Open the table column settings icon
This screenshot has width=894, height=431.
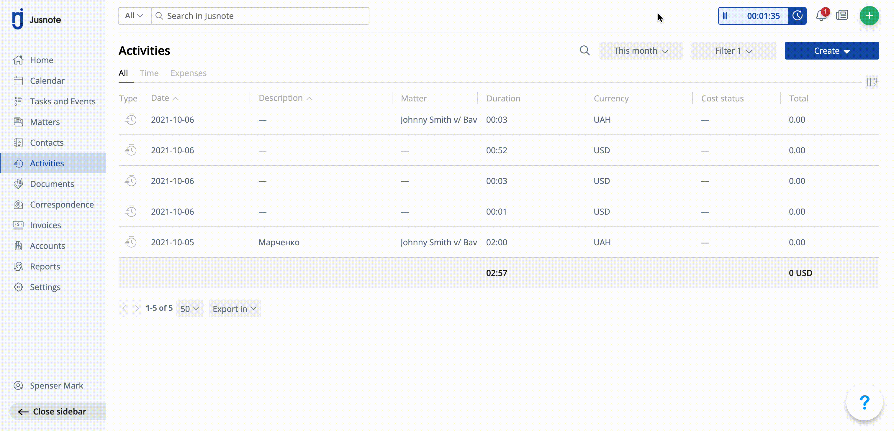872,82
